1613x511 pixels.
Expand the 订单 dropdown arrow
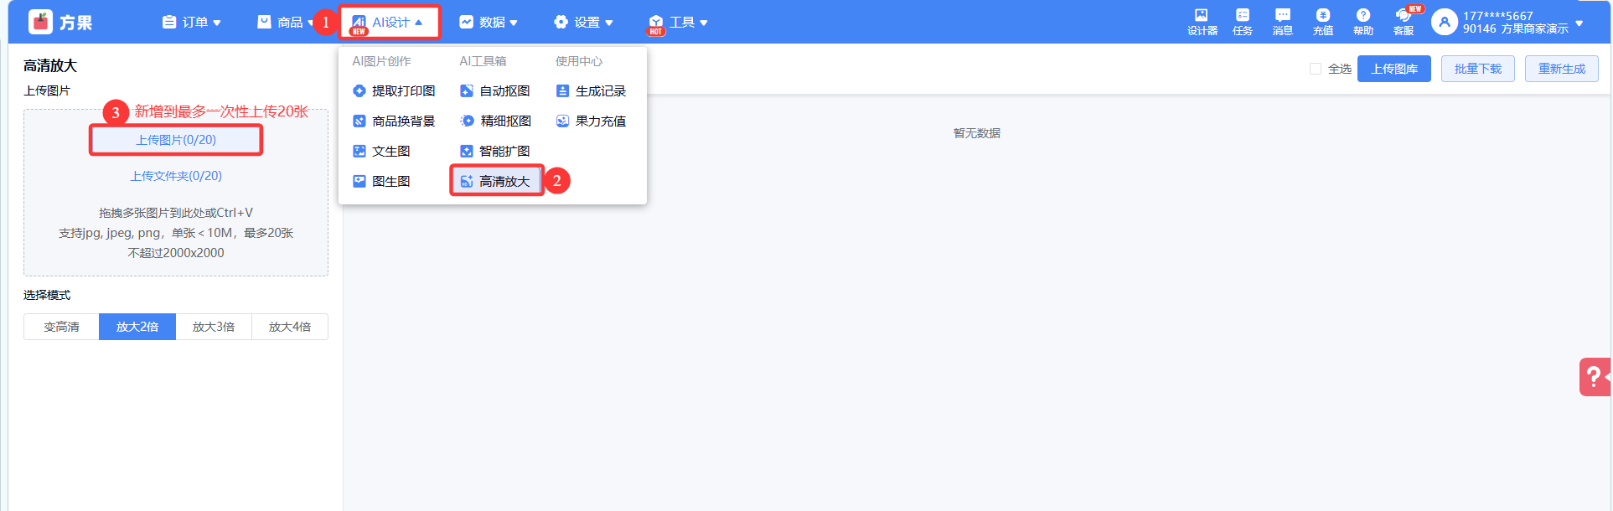217,23
